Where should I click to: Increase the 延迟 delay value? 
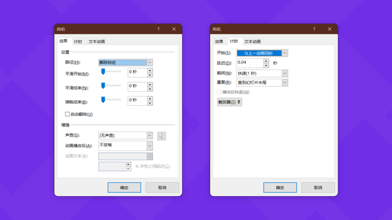266,61
